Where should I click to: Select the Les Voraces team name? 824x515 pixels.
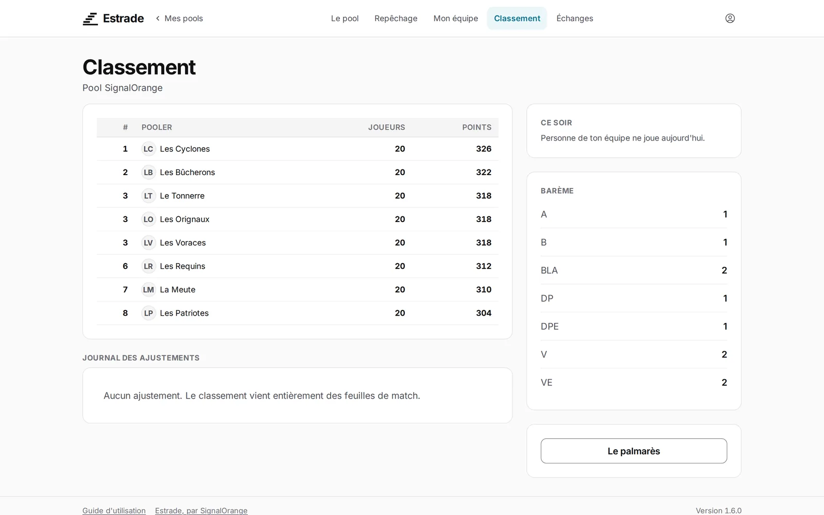183,243
